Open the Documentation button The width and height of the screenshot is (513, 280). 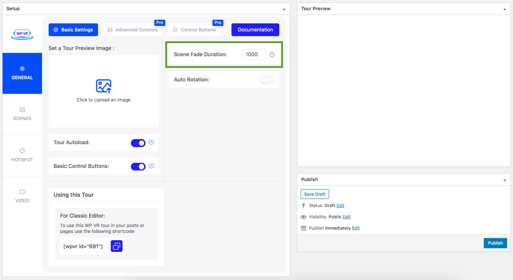(x=255, y=30)
